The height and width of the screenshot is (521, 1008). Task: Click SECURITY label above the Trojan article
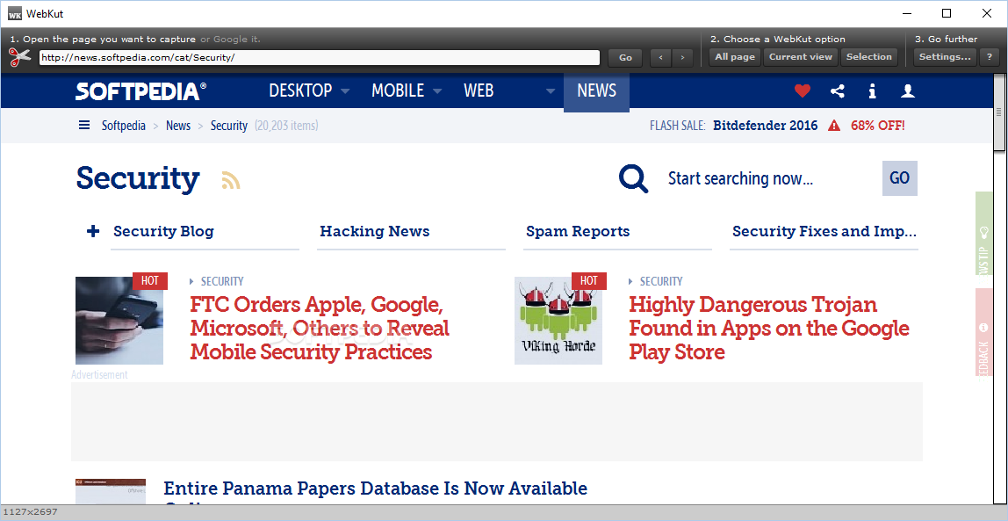coord(661,281)
